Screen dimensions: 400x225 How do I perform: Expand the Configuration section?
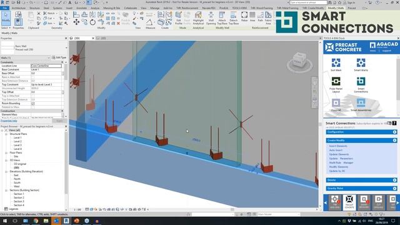[x=361, y=132]
